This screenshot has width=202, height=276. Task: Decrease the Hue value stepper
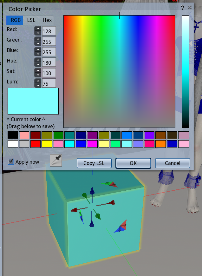click(38, 64)
